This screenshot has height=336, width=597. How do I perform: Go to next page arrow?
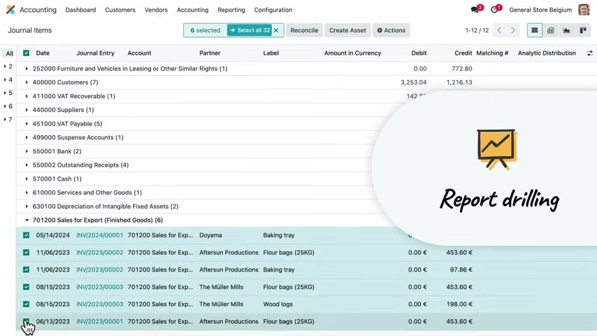tap(513, 30)
